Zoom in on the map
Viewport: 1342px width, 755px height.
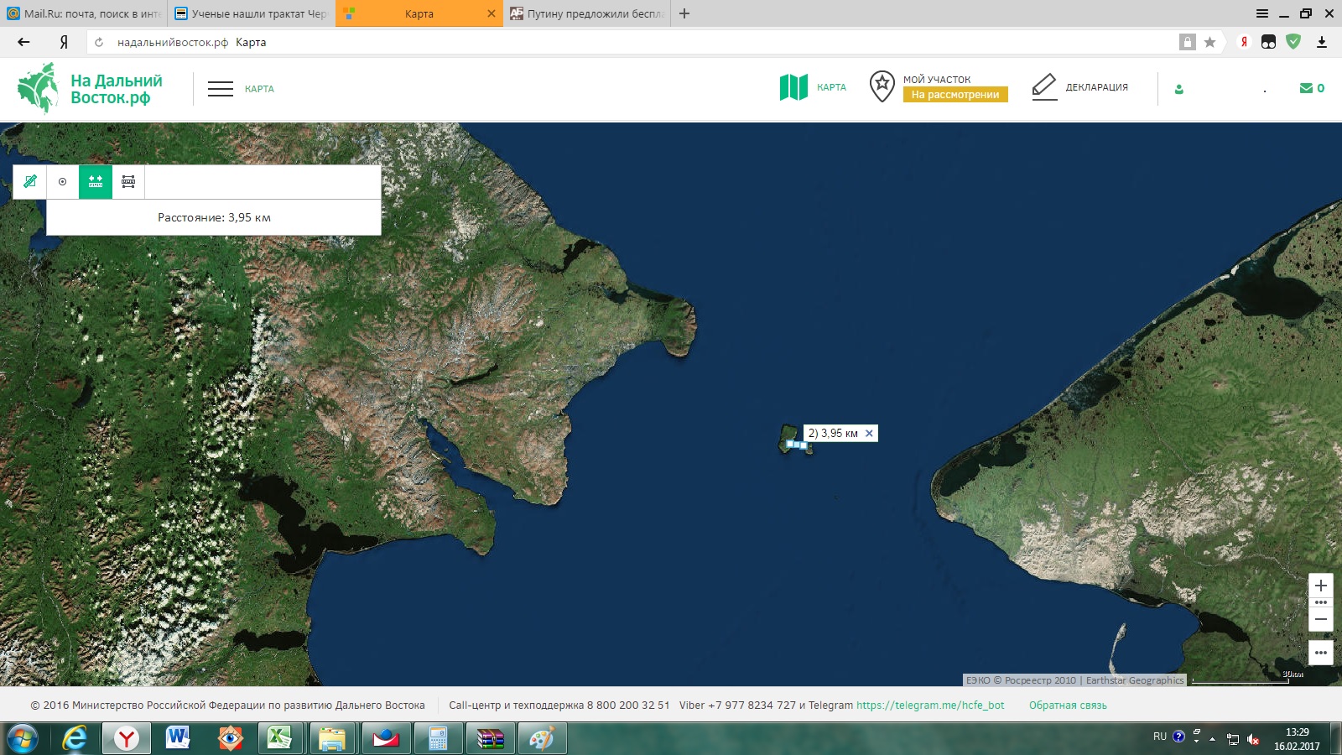1320,586
